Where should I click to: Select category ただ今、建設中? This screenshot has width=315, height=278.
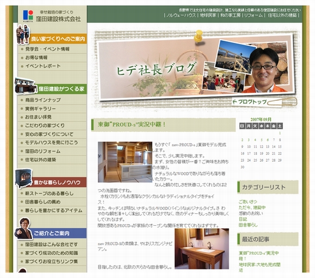click(252, 207)
